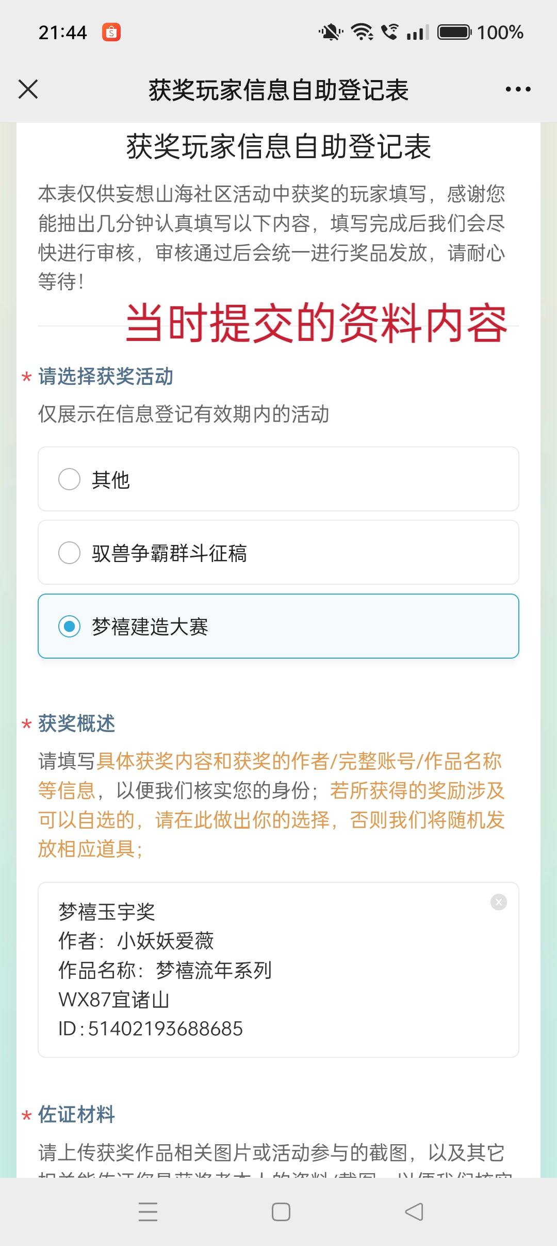This screenshot has width=557, height=1246.
Task: Tap the battery indicator icon
Action: tap(454, 32)
